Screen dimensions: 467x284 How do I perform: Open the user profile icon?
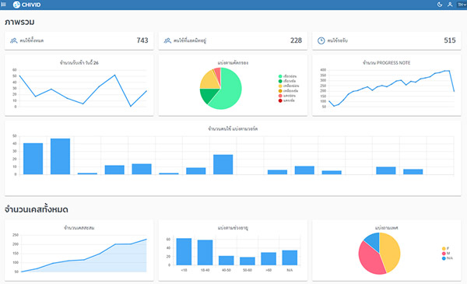450,5
